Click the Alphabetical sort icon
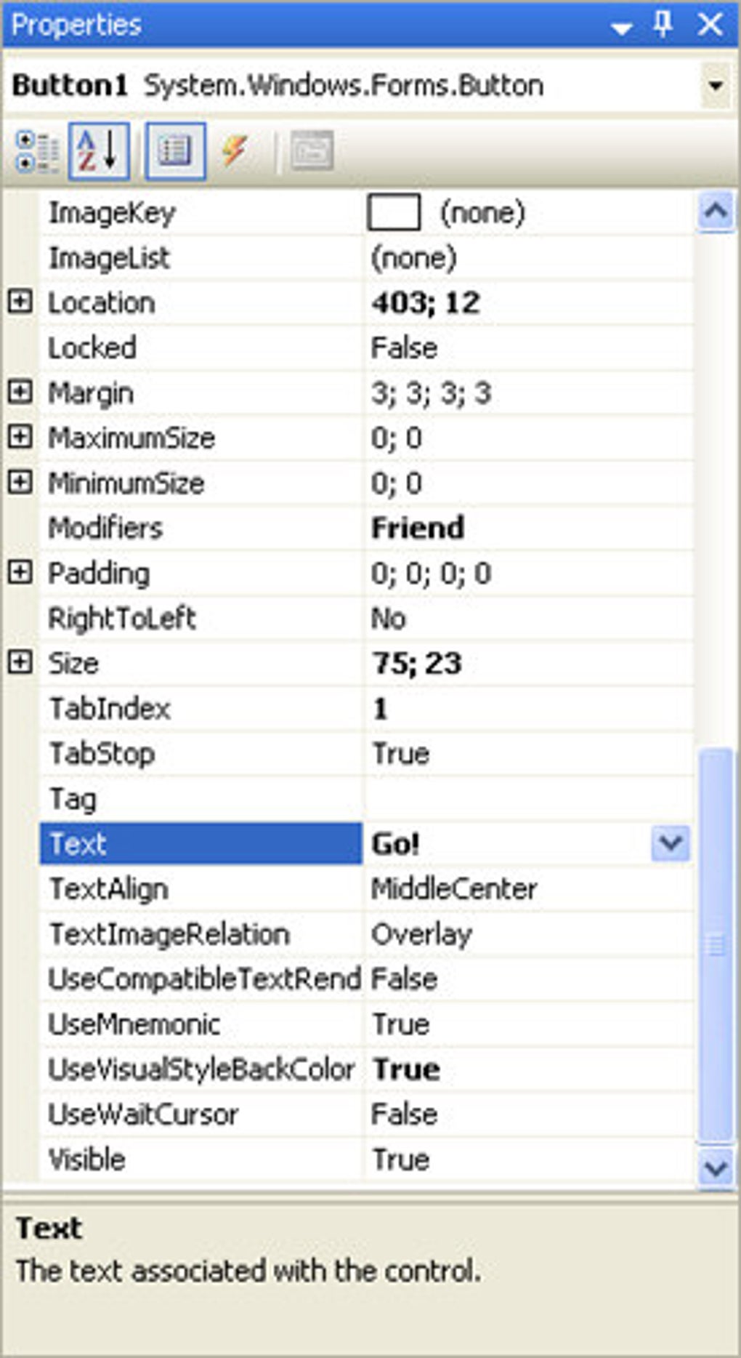741x1358 pixels. pyautogui.click(x=99, y=151)
